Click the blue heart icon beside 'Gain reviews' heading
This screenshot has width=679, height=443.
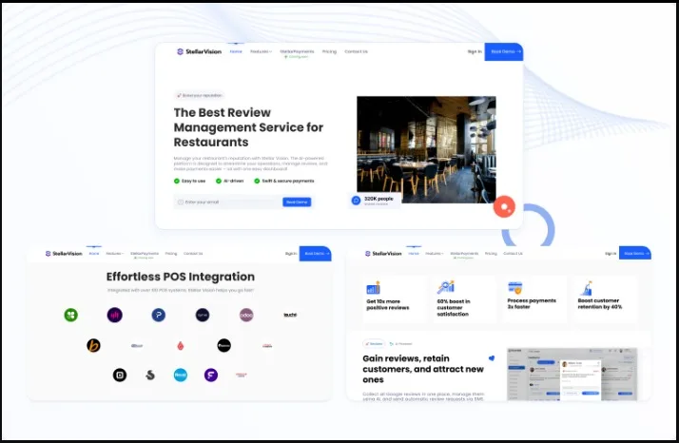click(492, 358)
